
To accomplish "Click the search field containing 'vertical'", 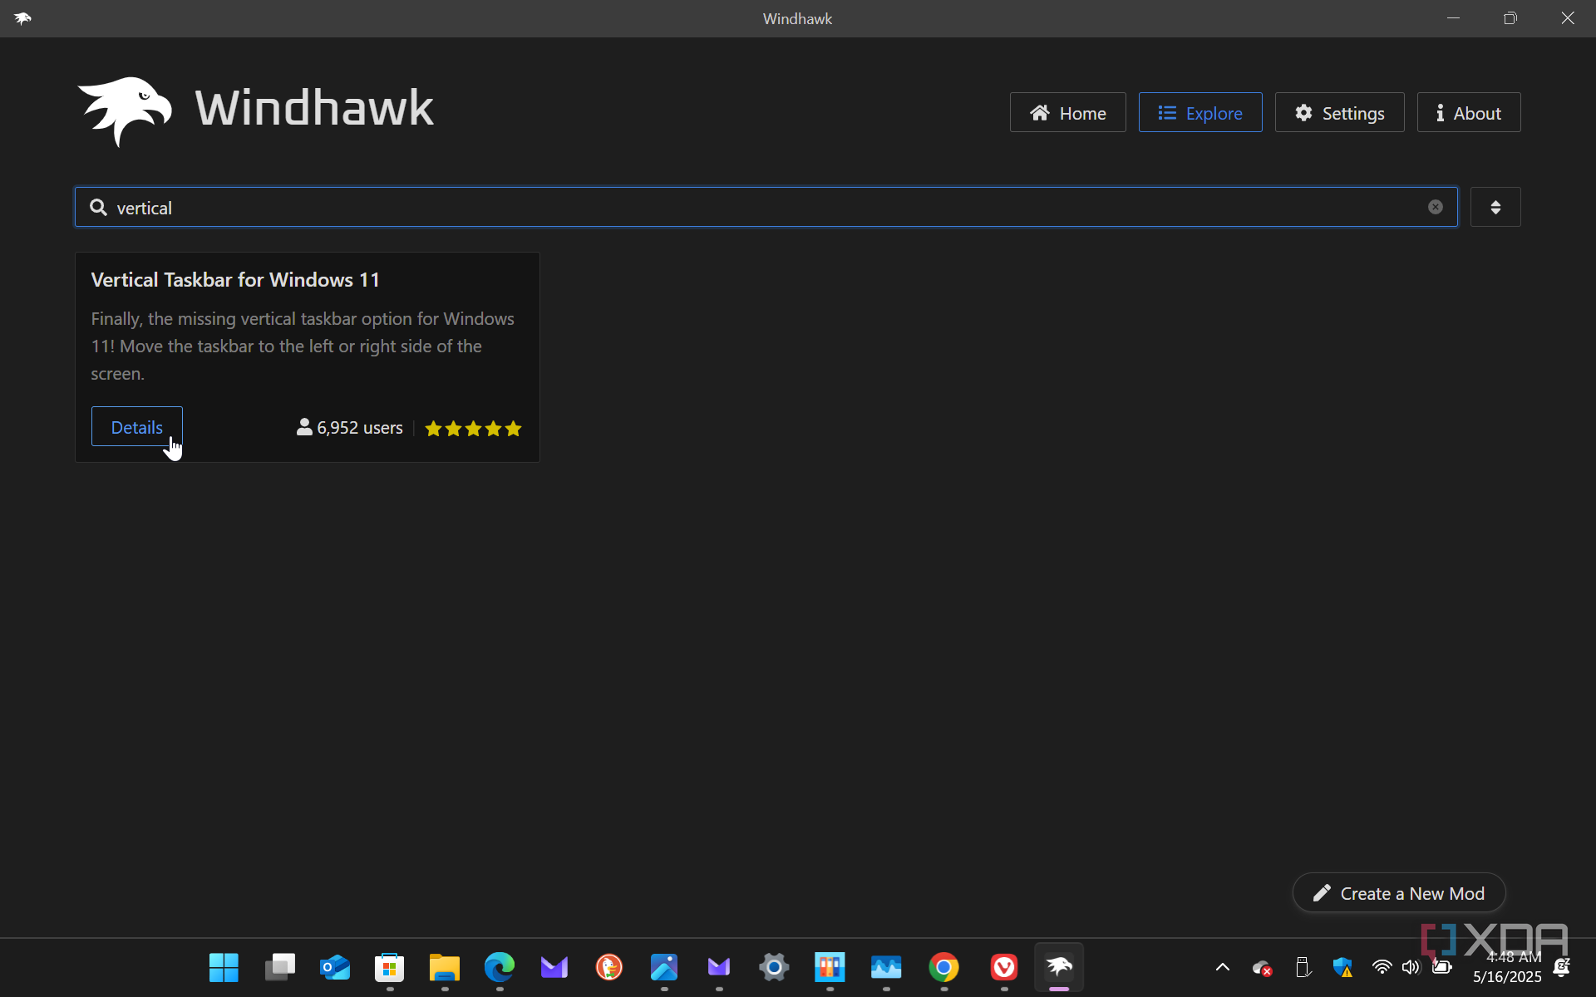I will tap(766, 207).
